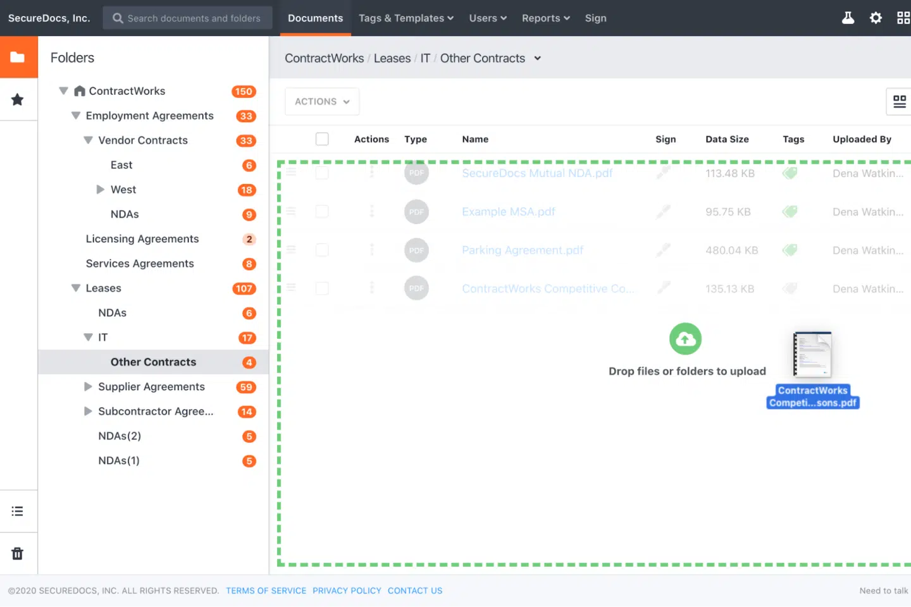Viewport: 911px width, 607px height.
Task: Click ContractWorks in breadcrumb
Action: [325, 58]
